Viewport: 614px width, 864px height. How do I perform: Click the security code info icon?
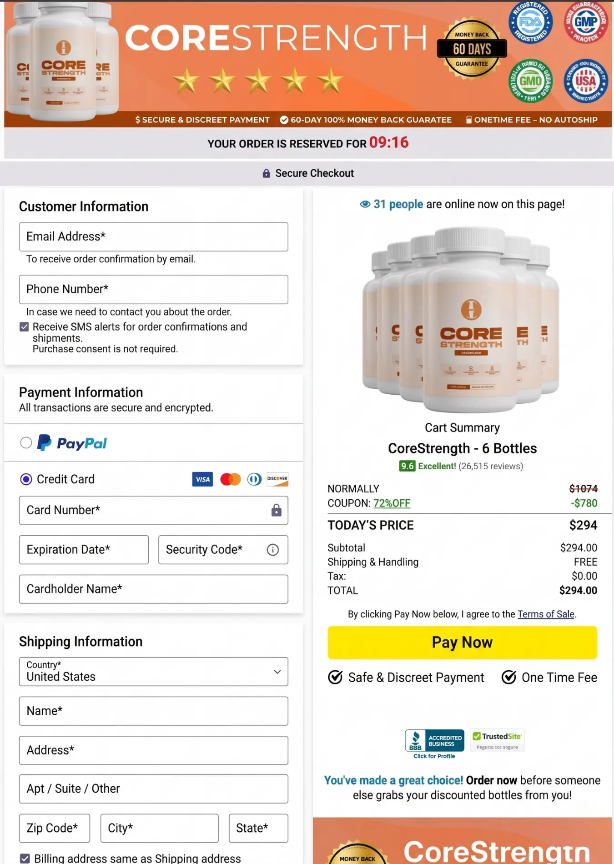pyautogui.click(x=273, y=550)
